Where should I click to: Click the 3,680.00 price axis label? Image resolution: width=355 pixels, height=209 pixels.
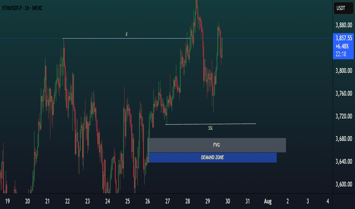point(344,139)
